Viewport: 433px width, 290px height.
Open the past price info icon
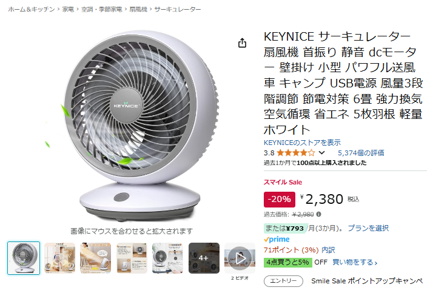(x=318, y=214)
